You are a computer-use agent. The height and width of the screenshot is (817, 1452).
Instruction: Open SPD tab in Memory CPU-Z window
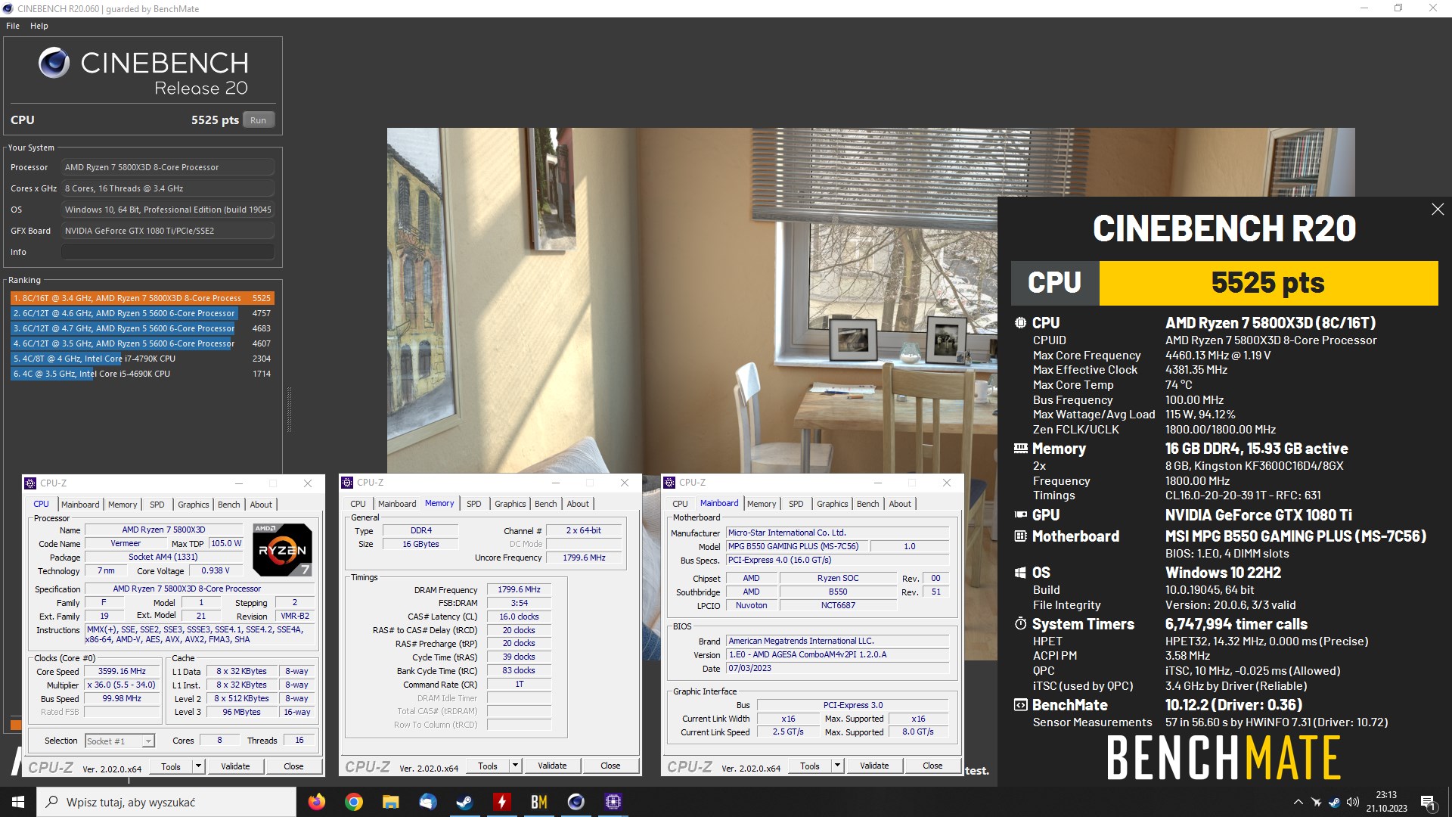(x=473, y=504)
